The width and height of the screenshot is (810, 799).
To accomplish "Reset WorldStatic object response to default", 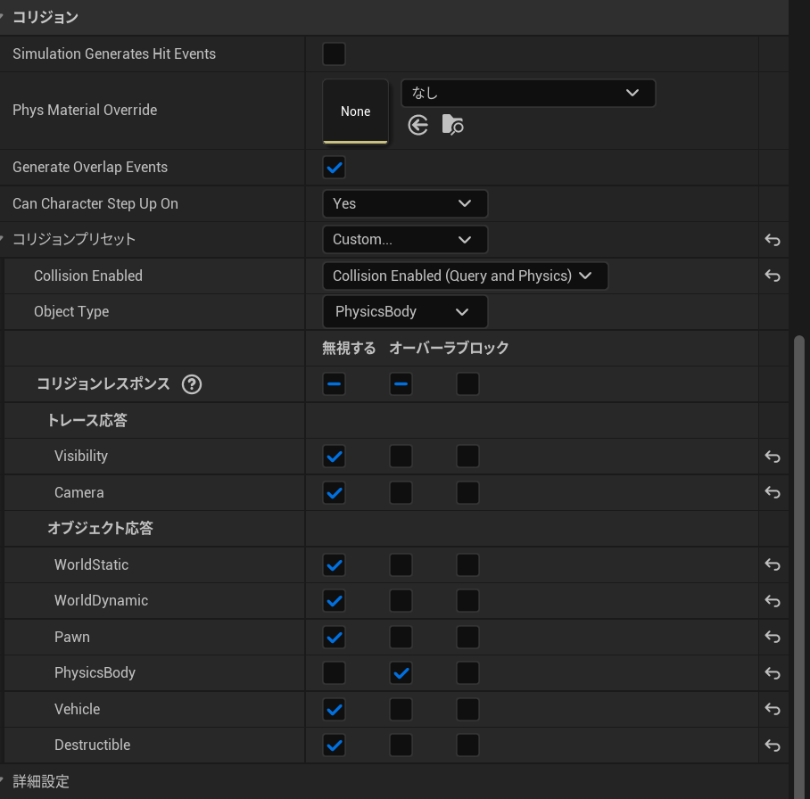I will [x=773, y=564].
